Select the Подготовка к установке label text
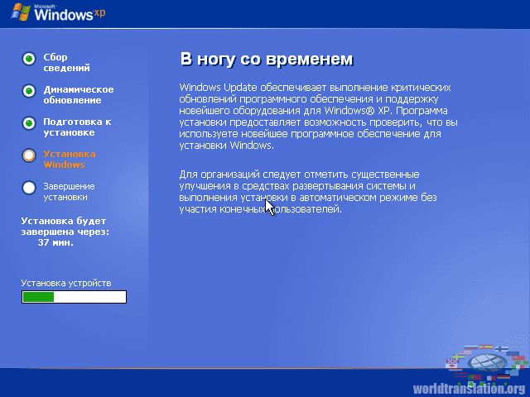Image resolution: width=530 pixels, height=397 pixels. tap(76, 127)
